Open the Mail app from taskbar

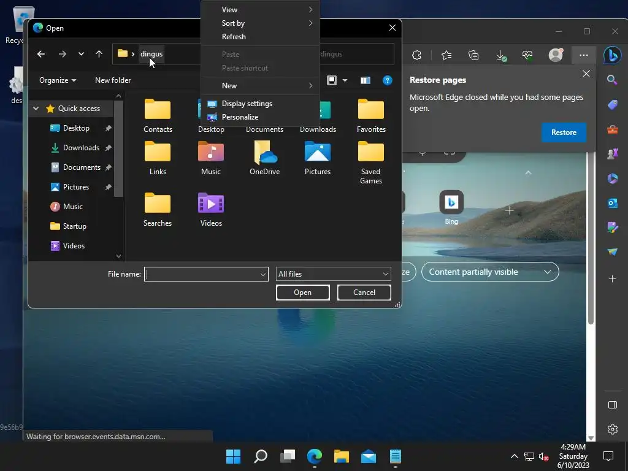(x=369, y=456)
